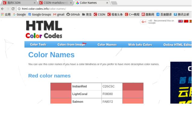Click the right Salmon color swatch
This screenshot has width=192, height=115.
[x=133, y=101]
